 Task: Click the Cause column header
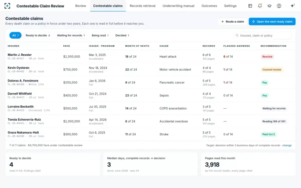(x=164, y=46)
